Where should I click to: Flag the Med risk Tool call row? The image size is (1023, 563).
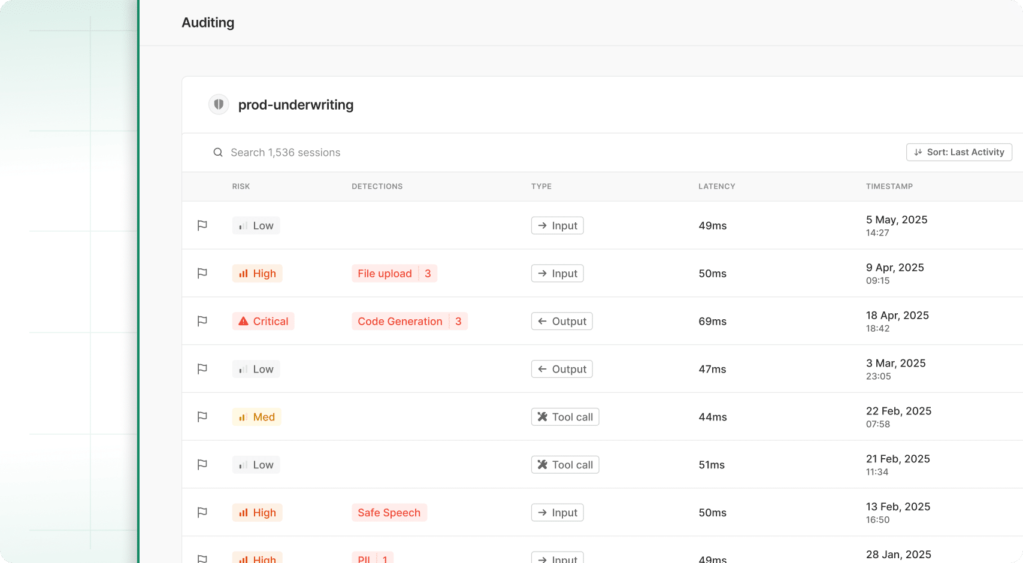pyautogui.click(x=202, y=417)
